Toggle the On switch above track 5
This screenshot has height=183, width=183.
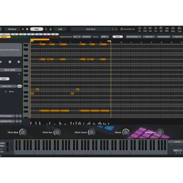click(47, 34)
